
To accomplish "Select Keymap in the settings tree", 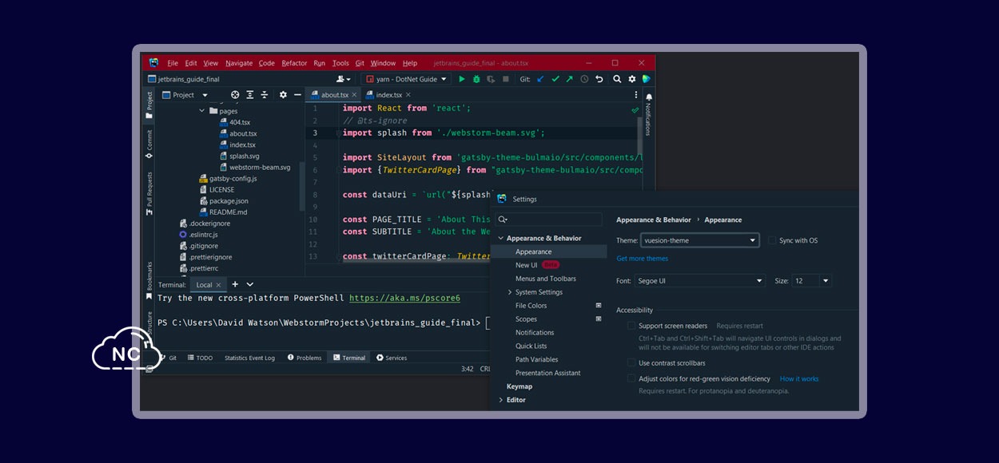I will tap(519, 386).
